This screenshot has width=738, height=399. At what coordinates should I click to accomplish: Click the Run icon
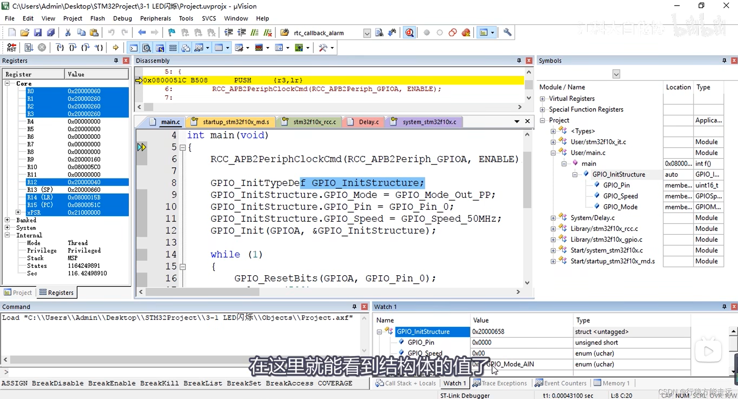click(x=29, y=48)
